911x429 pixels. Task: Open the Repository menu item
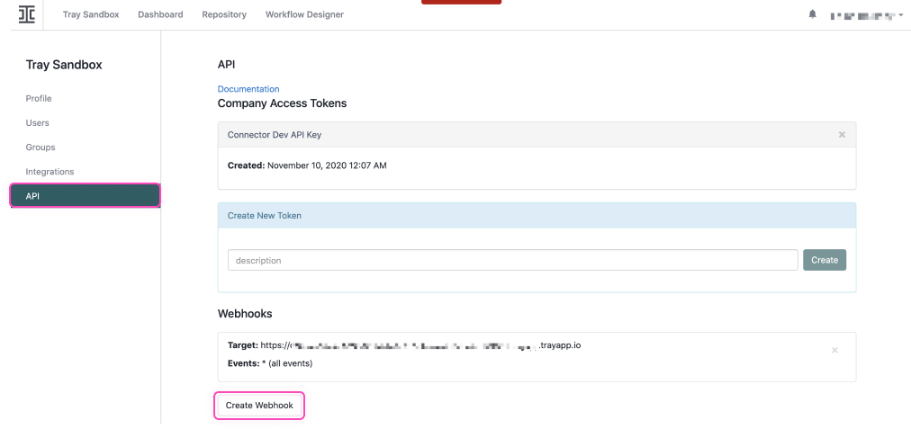(224, 14)
